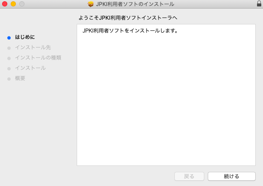
Task: Click the grey bullet beside インストール先
Action: (x=9, y=48)
